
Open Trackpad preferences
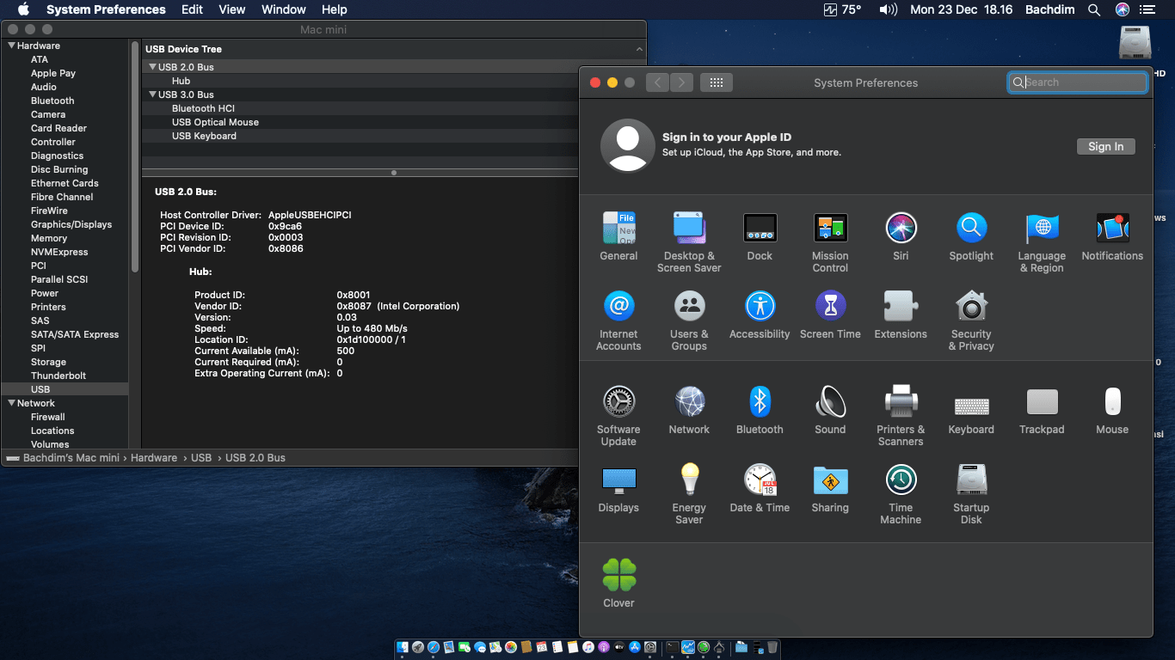[x=1042, y=402]
